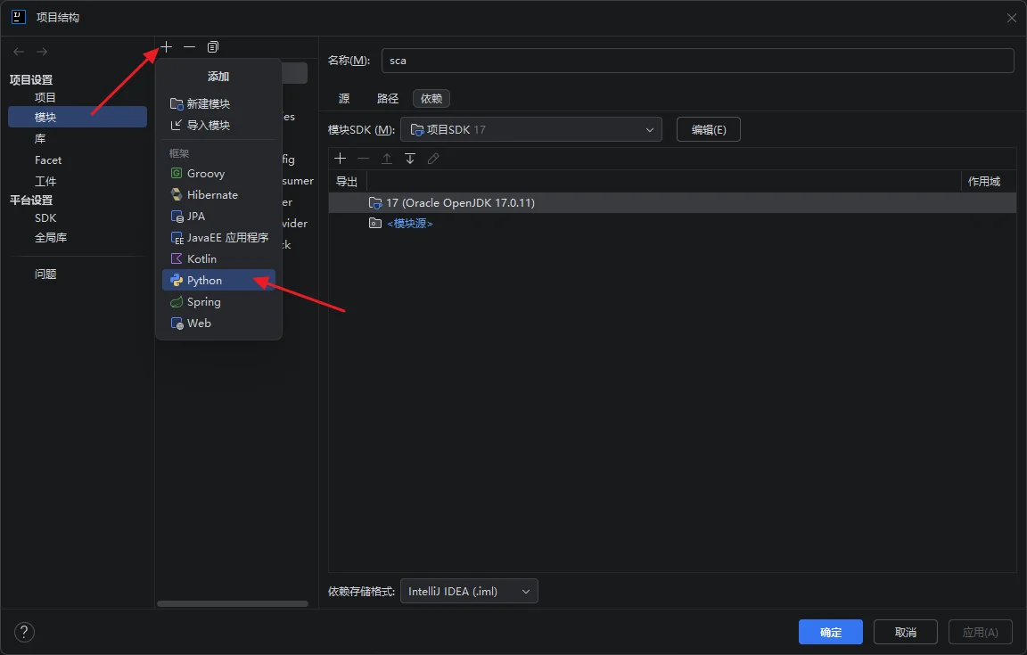1027x655 pixels.
Task: Click the 编辑 button next to SDK
Action: [708, 129]
